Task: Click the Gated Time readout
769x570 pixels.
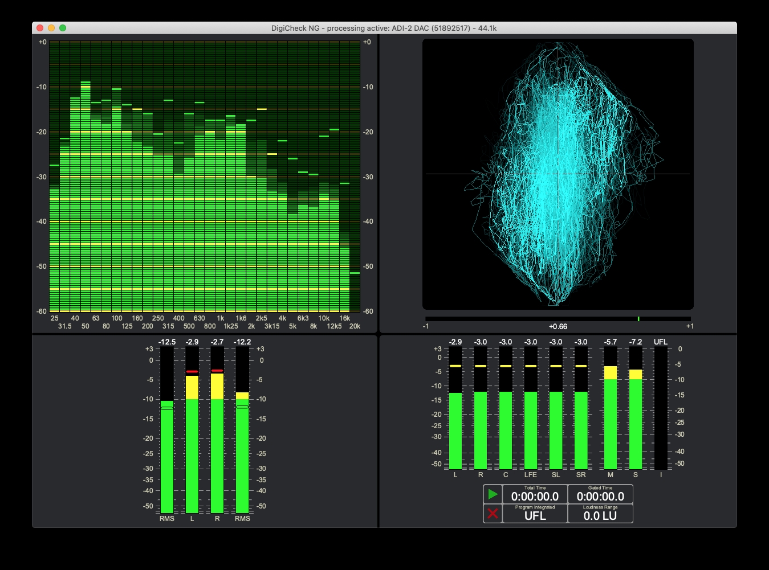Action: [600, 494]
